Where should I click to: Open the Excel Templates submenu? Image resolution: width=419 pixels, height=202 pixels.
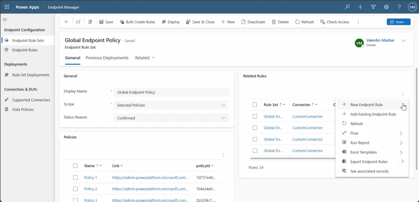pyautogui.click(x=372, y=152)
